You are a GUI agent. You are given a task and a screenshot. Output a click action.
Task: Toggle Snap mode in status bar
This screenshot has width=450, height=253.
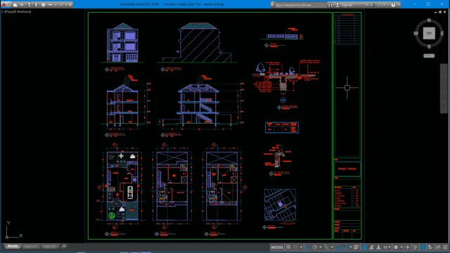[x=295, y=247]
